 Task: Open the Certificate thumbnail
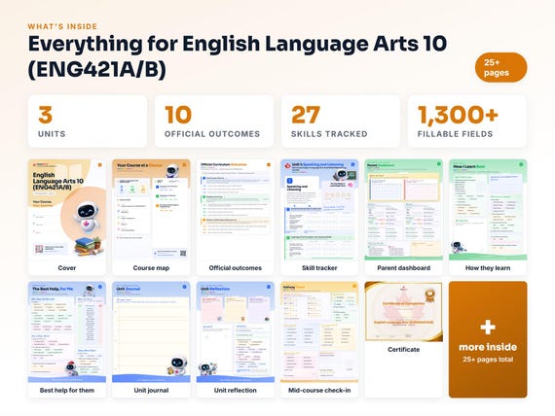404,311
